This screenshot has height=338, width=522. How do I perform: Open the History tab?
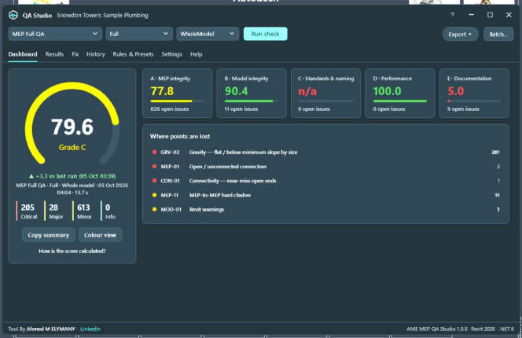click(96, 54)
